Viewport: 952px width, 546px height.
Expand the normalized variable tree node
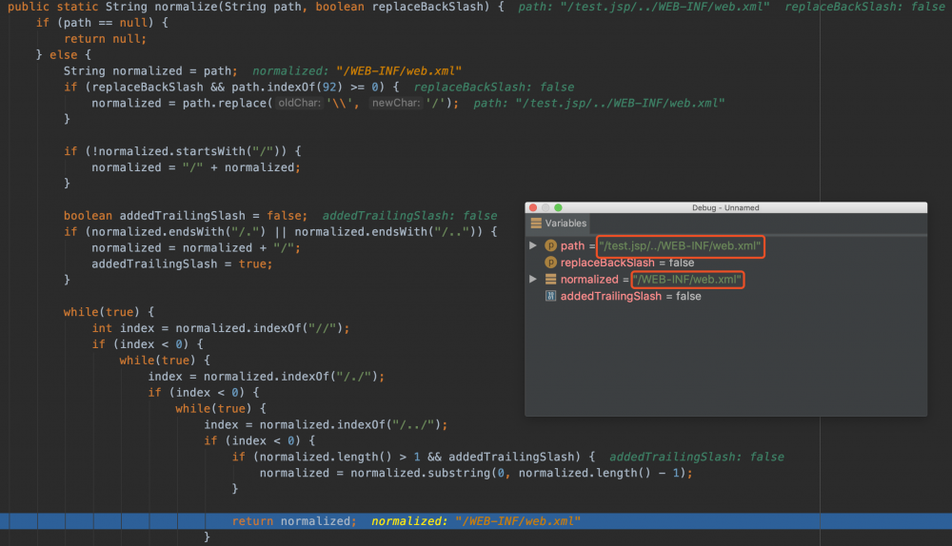click(x=533, y=279)
